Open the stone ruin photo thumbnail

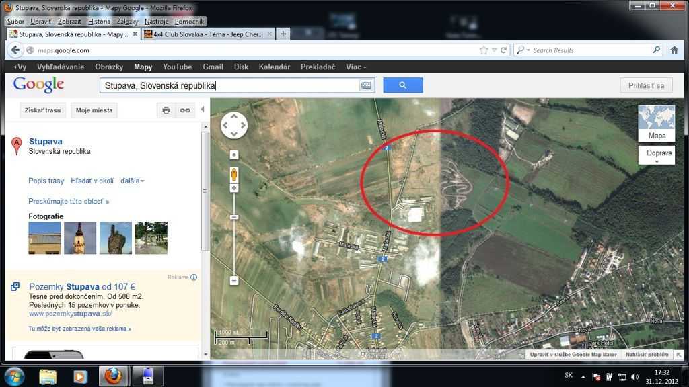point(116,238)
